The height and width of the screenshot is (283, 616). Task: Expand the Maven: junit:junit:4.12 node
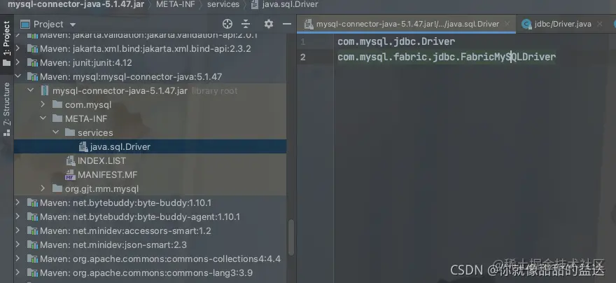17,62
